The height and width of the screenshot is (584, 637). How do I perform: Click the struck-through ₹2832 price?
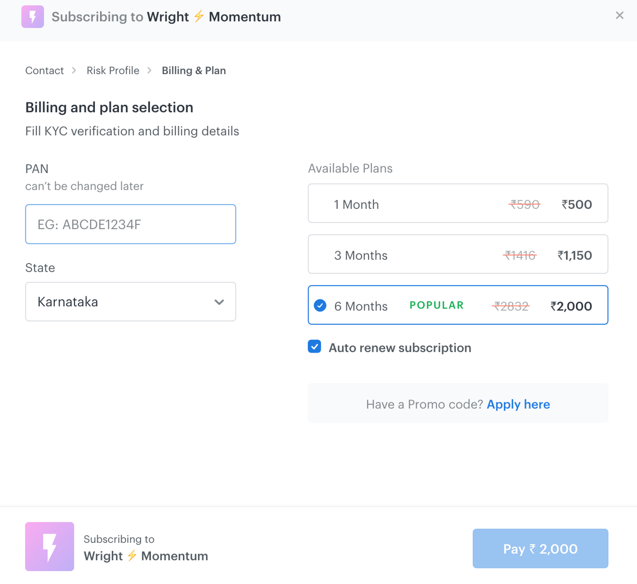(511, 306)
